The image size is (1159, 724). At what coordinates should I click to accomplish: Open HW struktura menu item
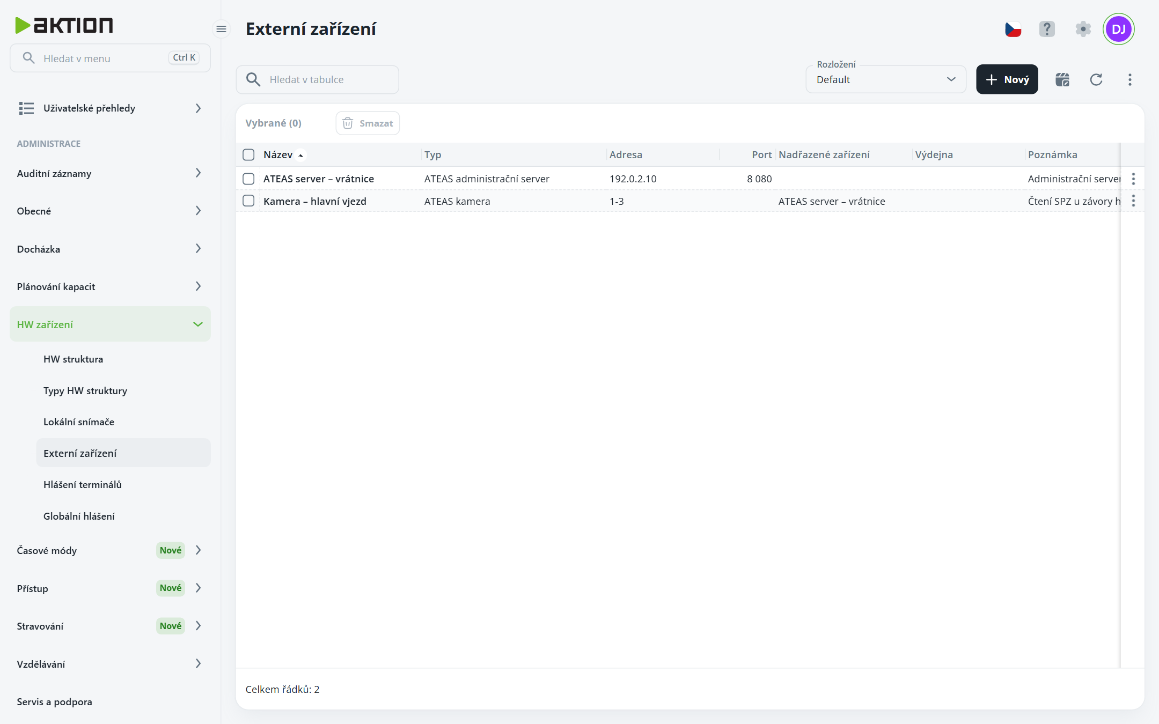coord(123,359)
